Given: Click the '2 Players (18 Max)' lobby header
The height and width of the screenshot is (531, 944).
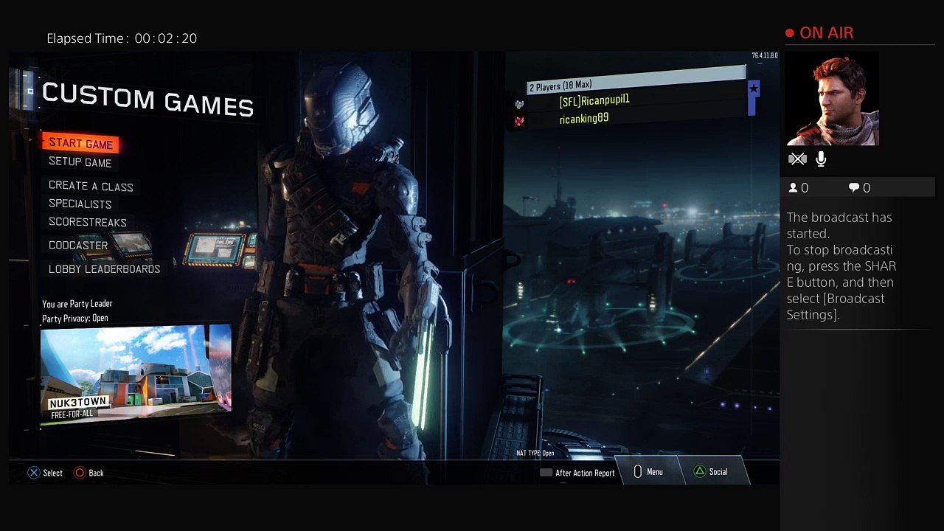Looking at the screenshot, I should pyautogui.click(x=636, y=81).
